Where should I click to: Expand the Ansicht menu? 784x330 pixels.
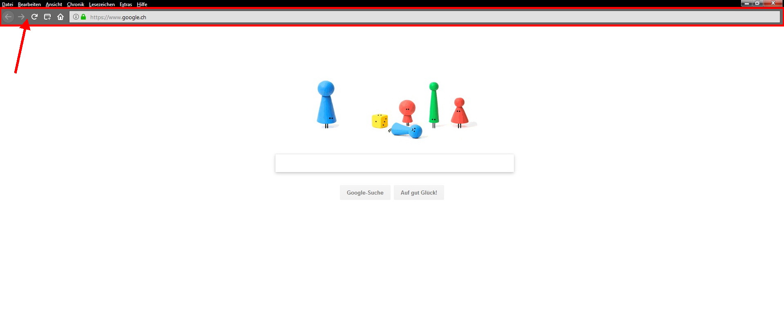coord(54,4)
